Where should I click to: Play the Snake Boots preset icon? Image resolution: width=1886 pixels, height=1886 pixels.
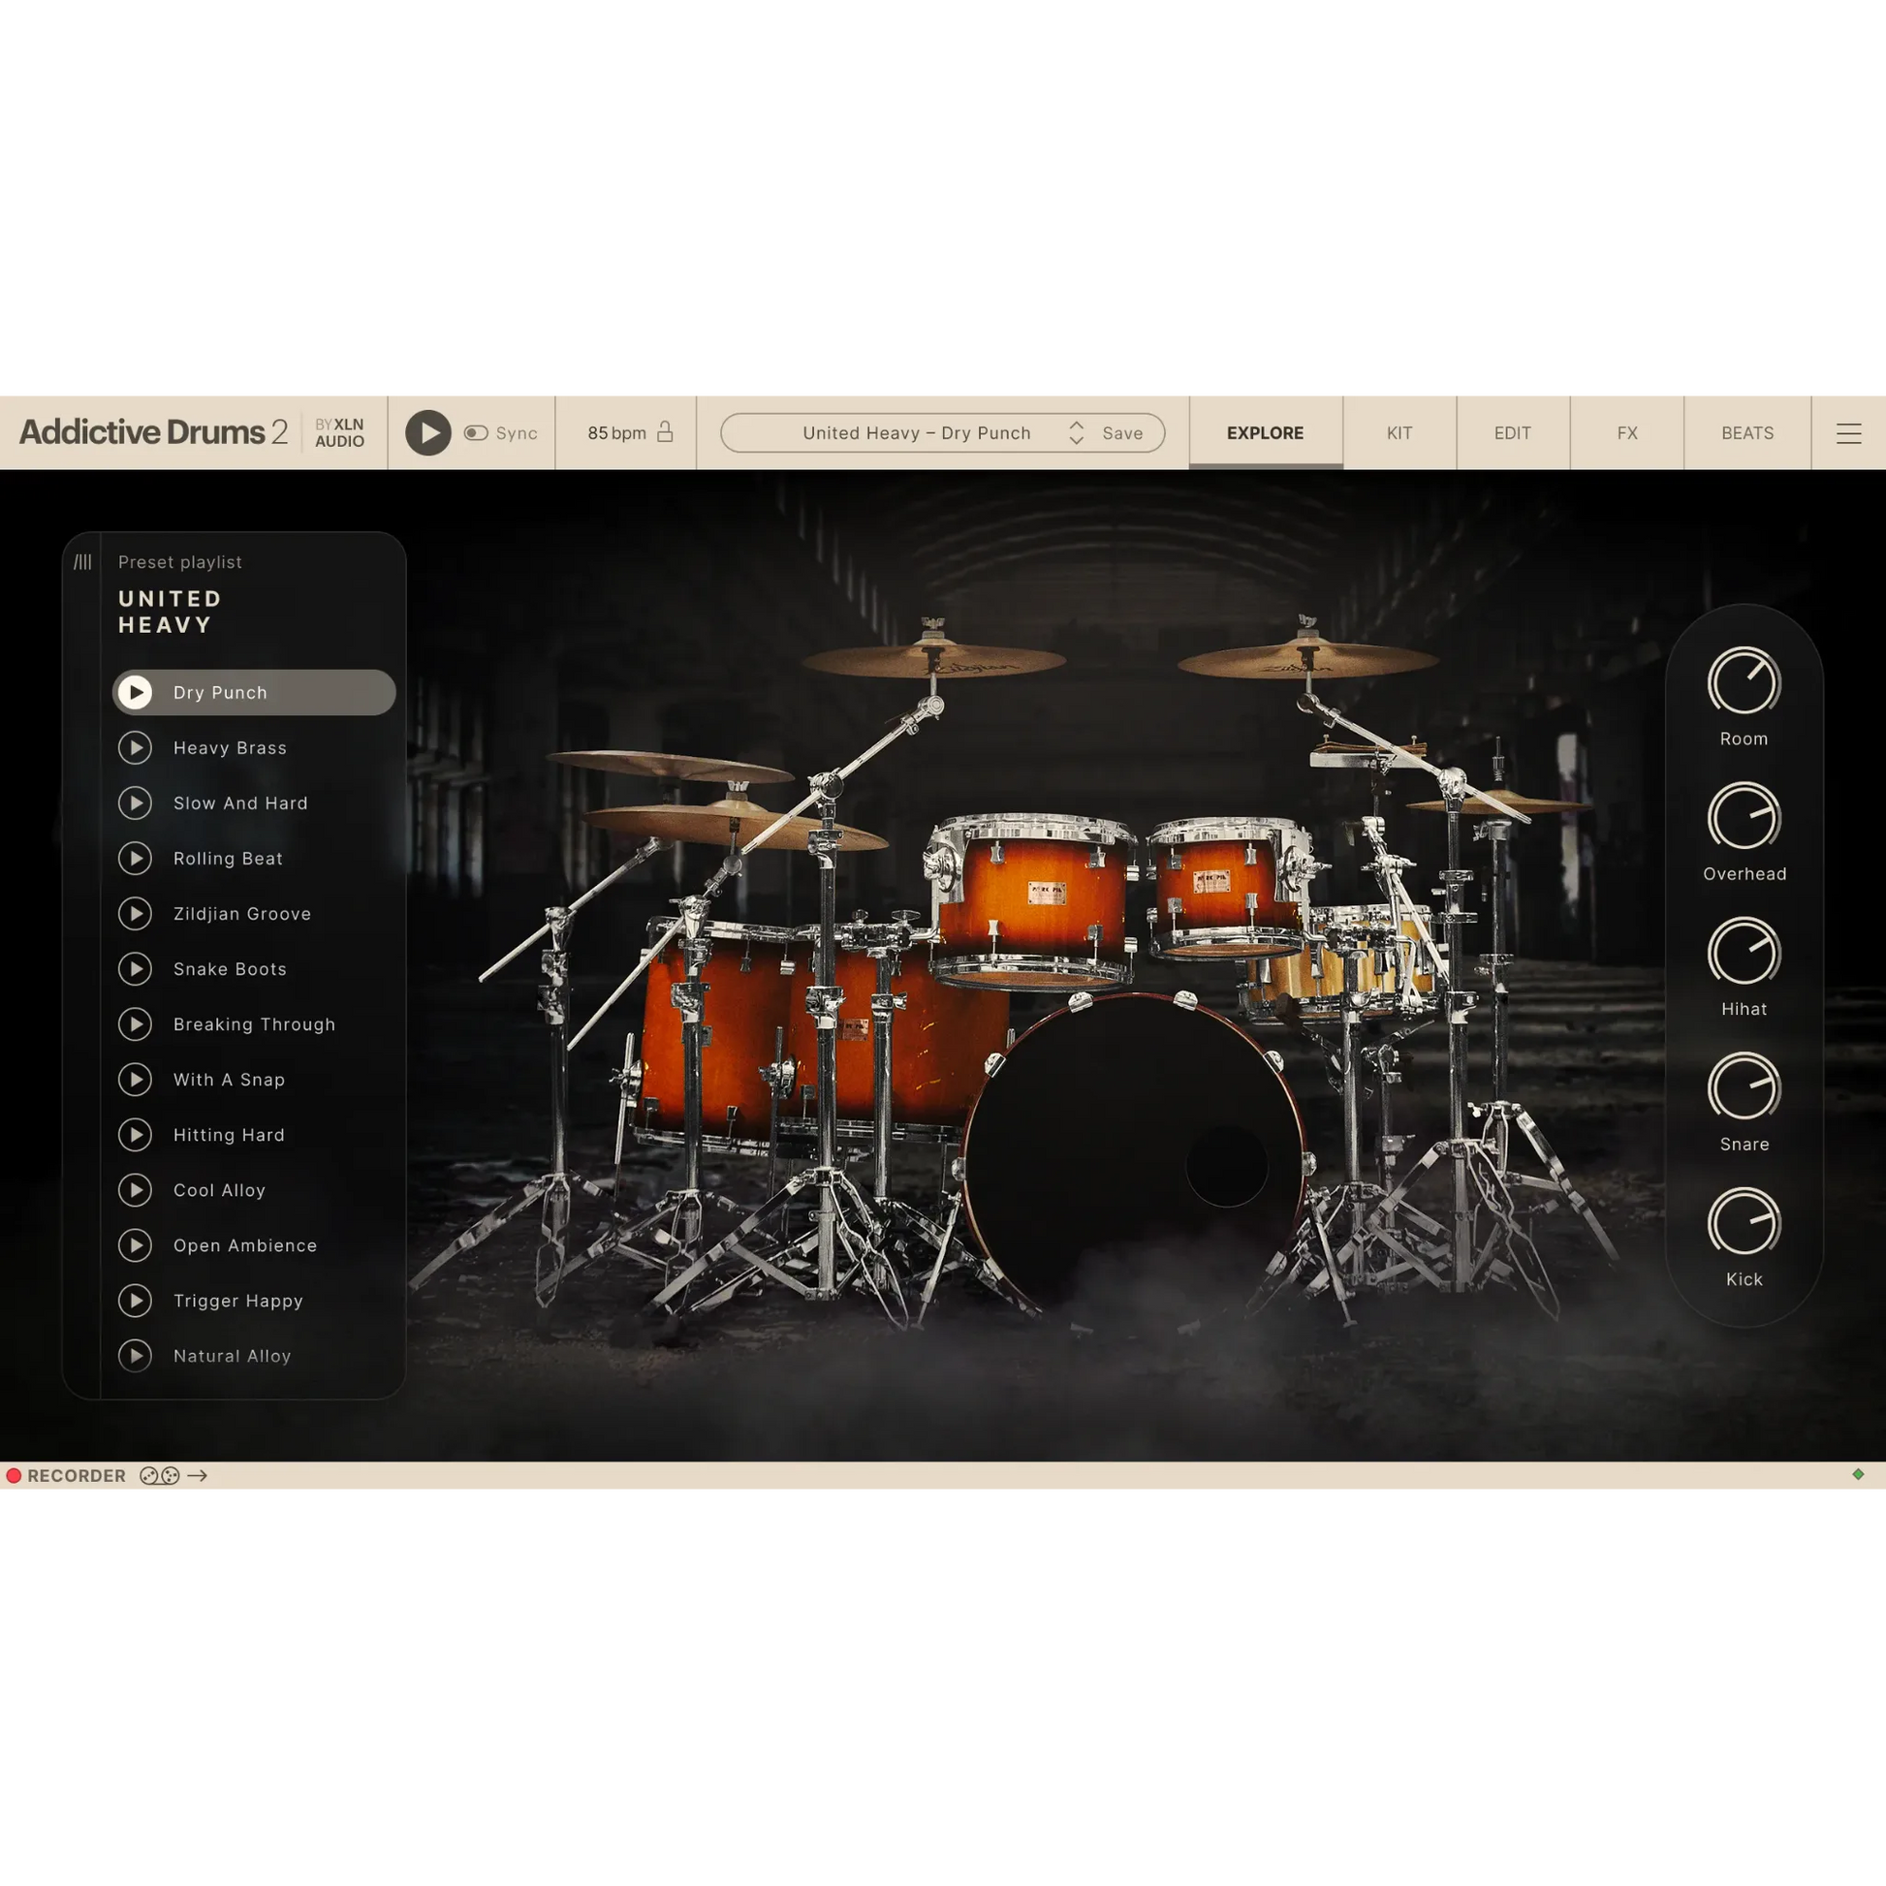point(136,968)
